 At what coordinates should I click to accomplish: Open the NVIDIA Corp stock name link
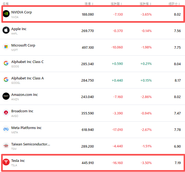pyautogui.click(x=21, y=12)
